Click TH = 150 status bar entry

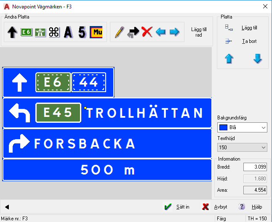tap(257, 219)
